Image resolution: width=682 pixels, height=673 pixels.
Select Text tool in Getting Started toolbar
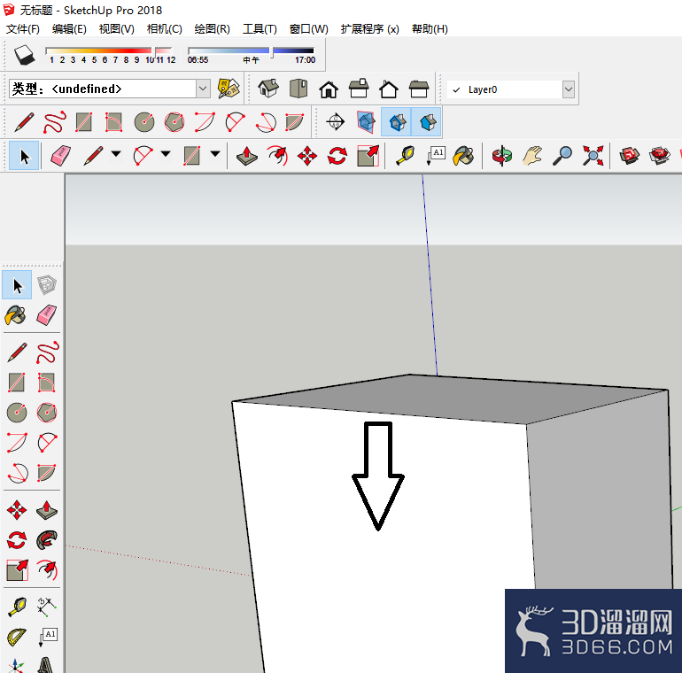click(x=436, y=156)
